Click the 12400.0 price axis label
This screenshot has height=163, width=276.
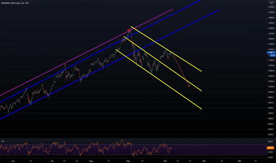(x=271, y=28)
